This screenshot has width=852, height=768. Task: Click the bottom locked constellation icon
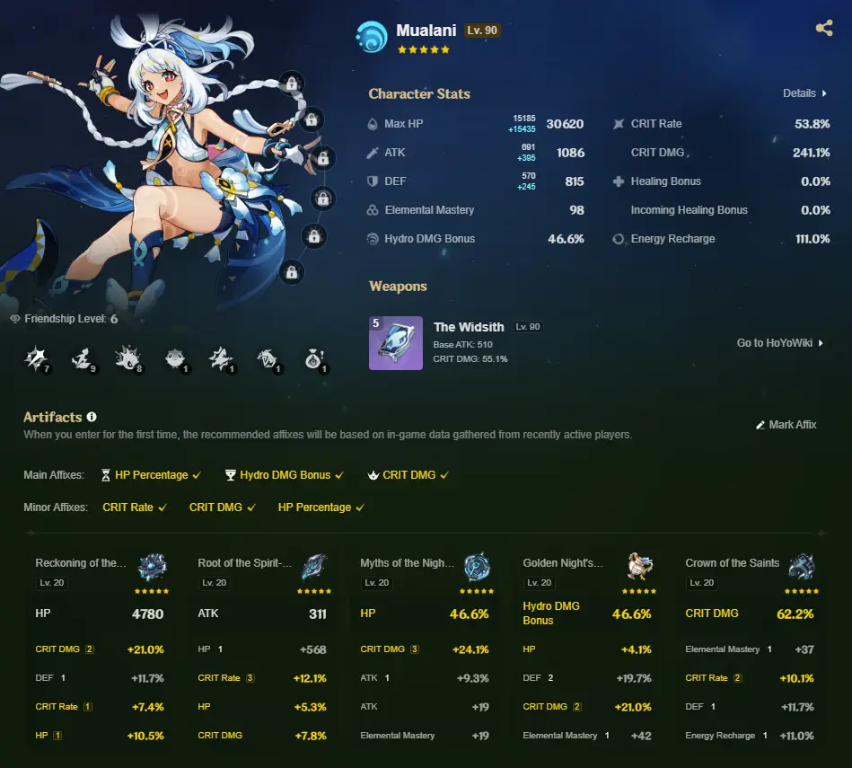[292, 272]
